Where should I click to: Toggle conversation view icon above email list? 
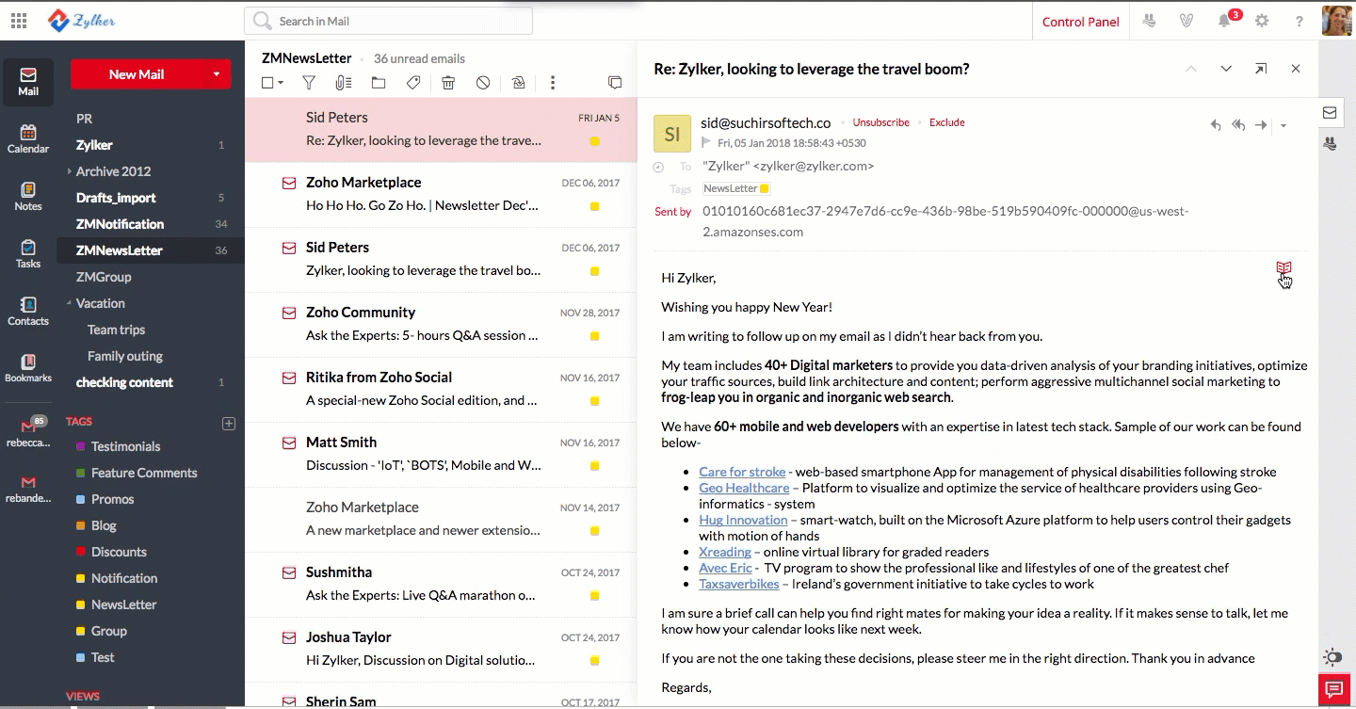615,83
